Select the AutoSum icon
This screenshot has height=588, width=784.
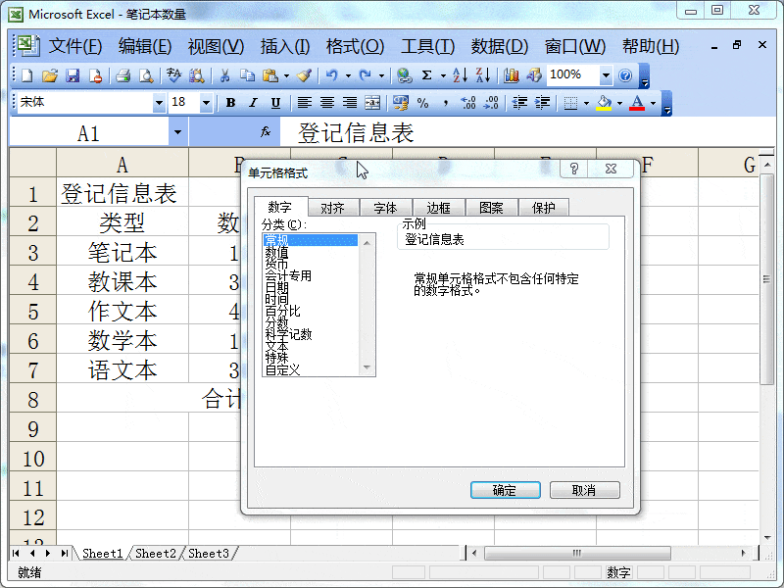click(427, 74)
